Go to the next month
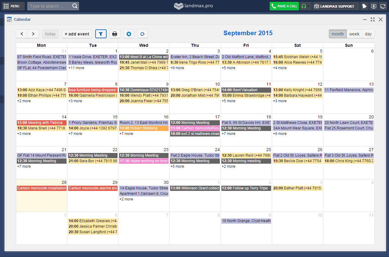Image resolution: width=389 pixels, height=257 pixels. pos(33,34)
